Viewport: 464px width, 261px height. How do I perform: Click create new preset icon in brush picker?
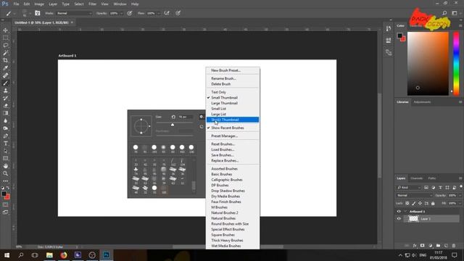tap(202, 127)
